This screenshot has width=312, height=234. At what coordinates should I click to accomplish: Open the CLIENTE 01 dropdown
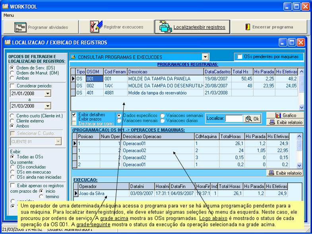[x=58, y=141]
